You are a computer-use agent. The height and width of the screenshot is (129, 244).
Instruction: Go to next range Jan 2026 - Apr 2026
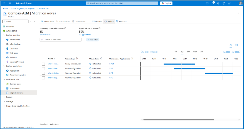coord(232,52)
